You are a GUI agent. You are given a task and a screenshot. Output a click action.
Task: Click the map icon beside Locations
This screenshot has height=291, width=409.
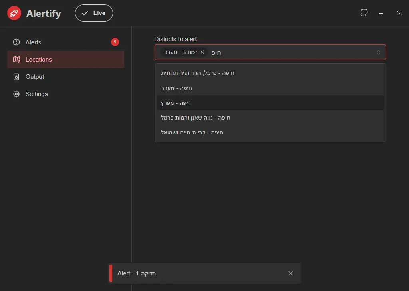tap(16, 59)
